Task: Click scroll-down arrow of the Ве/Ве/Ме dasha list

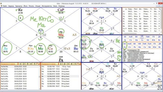Action: pos(39,89)
